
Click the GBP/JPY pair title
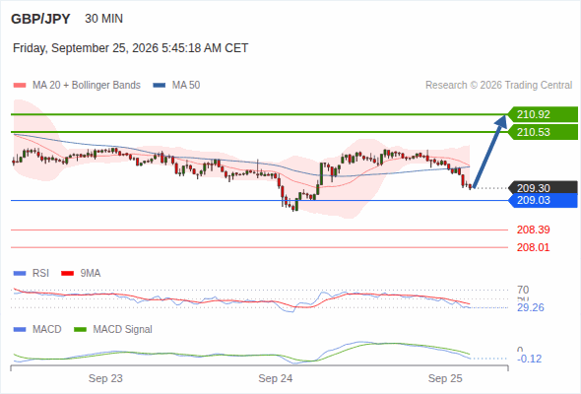click(x=40, y=19)
